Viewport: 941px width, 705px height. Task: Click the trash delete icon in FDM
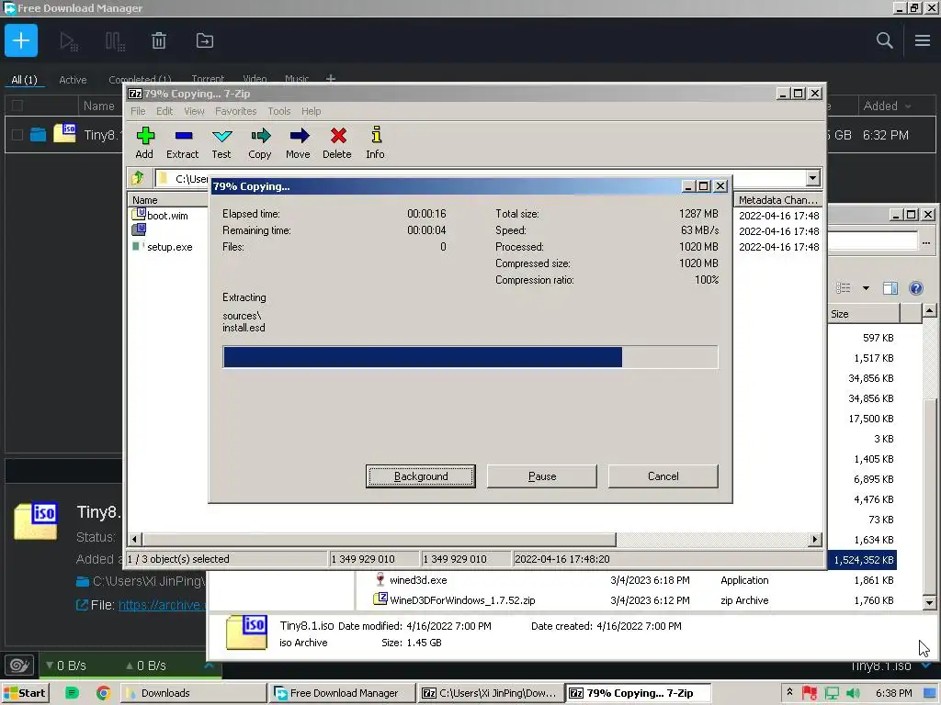(159, 40)
